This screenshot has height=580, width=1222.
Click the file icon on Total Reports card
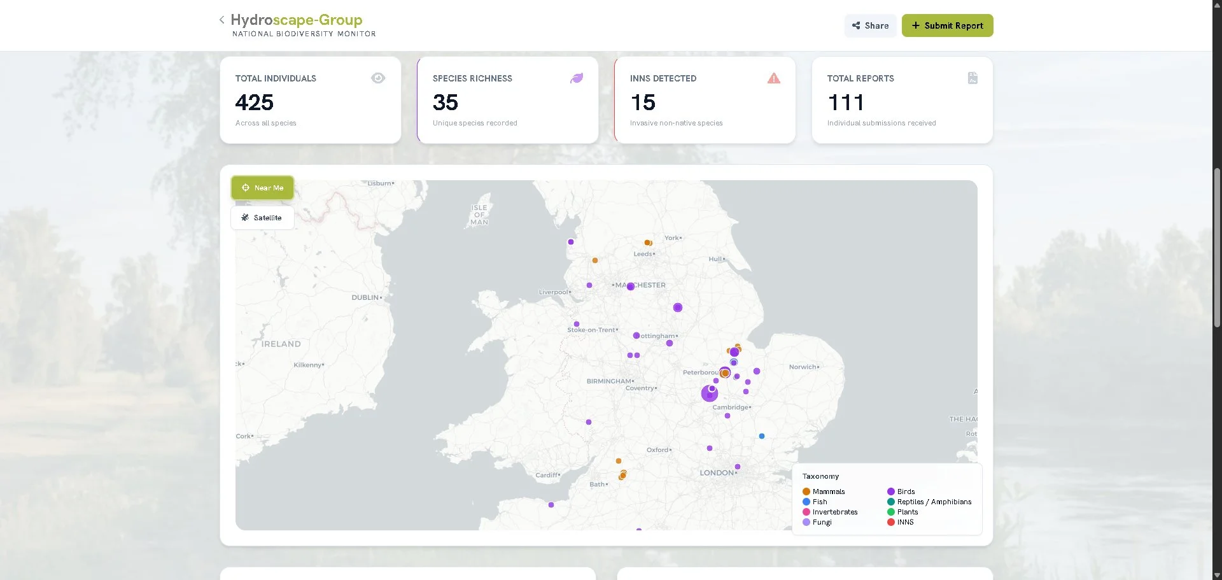(972, 78)
